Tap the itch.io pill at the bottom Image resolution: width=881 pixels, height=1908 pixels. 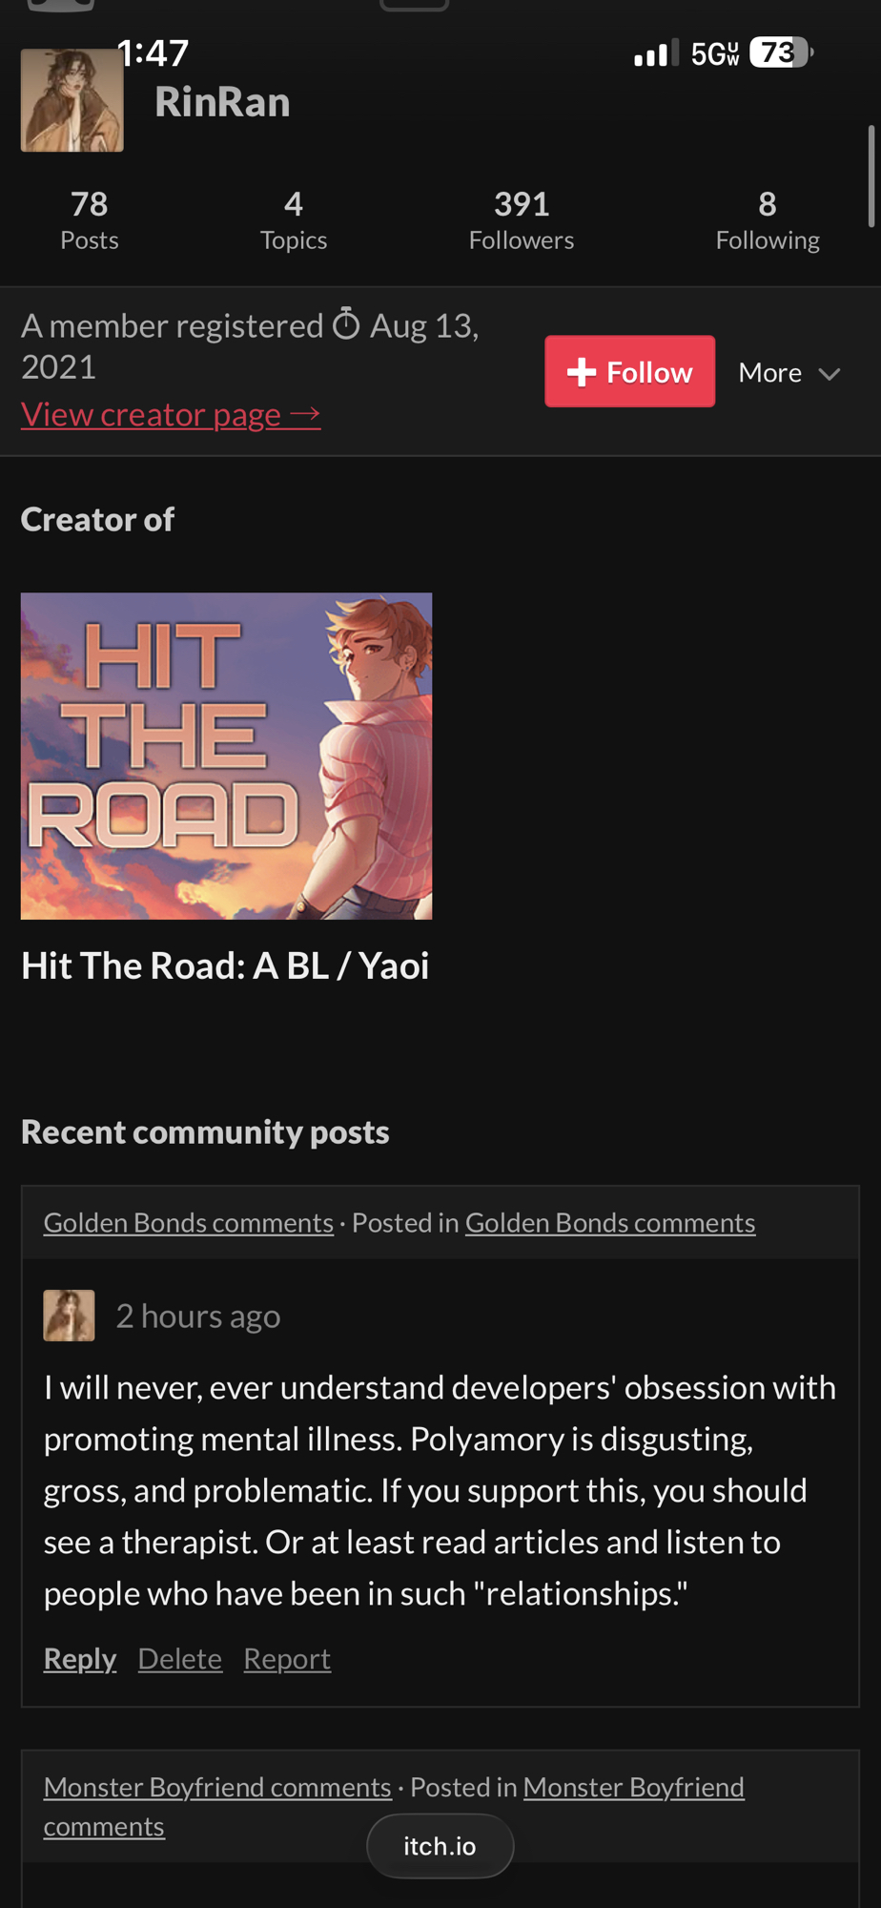[440, 1846]
